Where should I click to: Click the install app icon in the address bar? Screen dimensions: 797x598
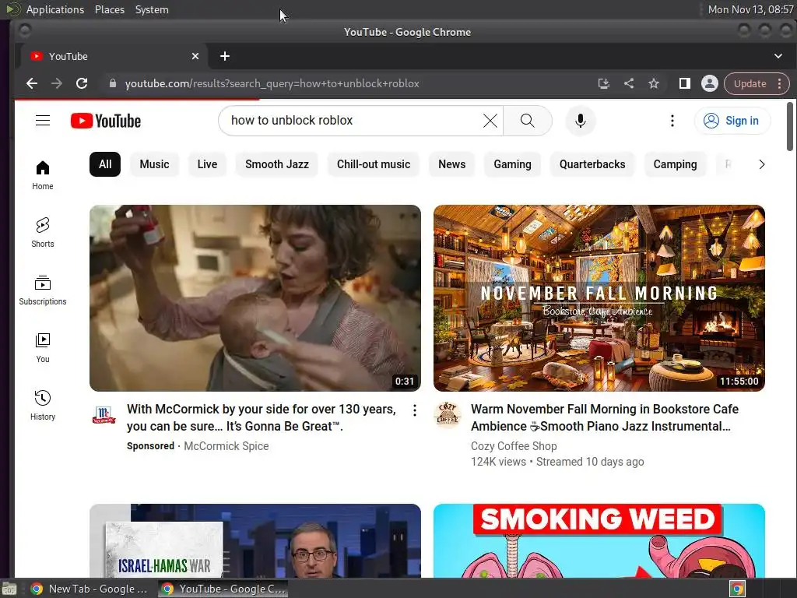click(x=604, y=83)
